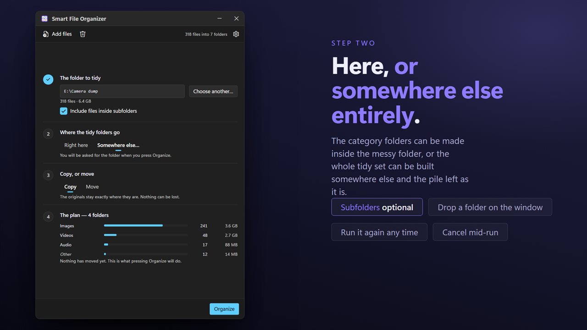Click the step one completed checkmark icon

(48, 79)
